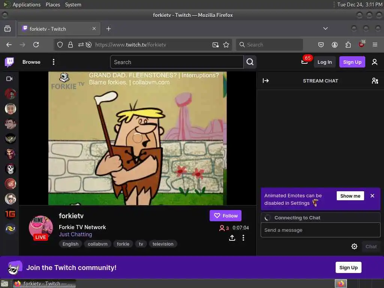The width and height of the screenshot is (384, 288).
Task: Select the collabvm tag
Action: point(97,244)
